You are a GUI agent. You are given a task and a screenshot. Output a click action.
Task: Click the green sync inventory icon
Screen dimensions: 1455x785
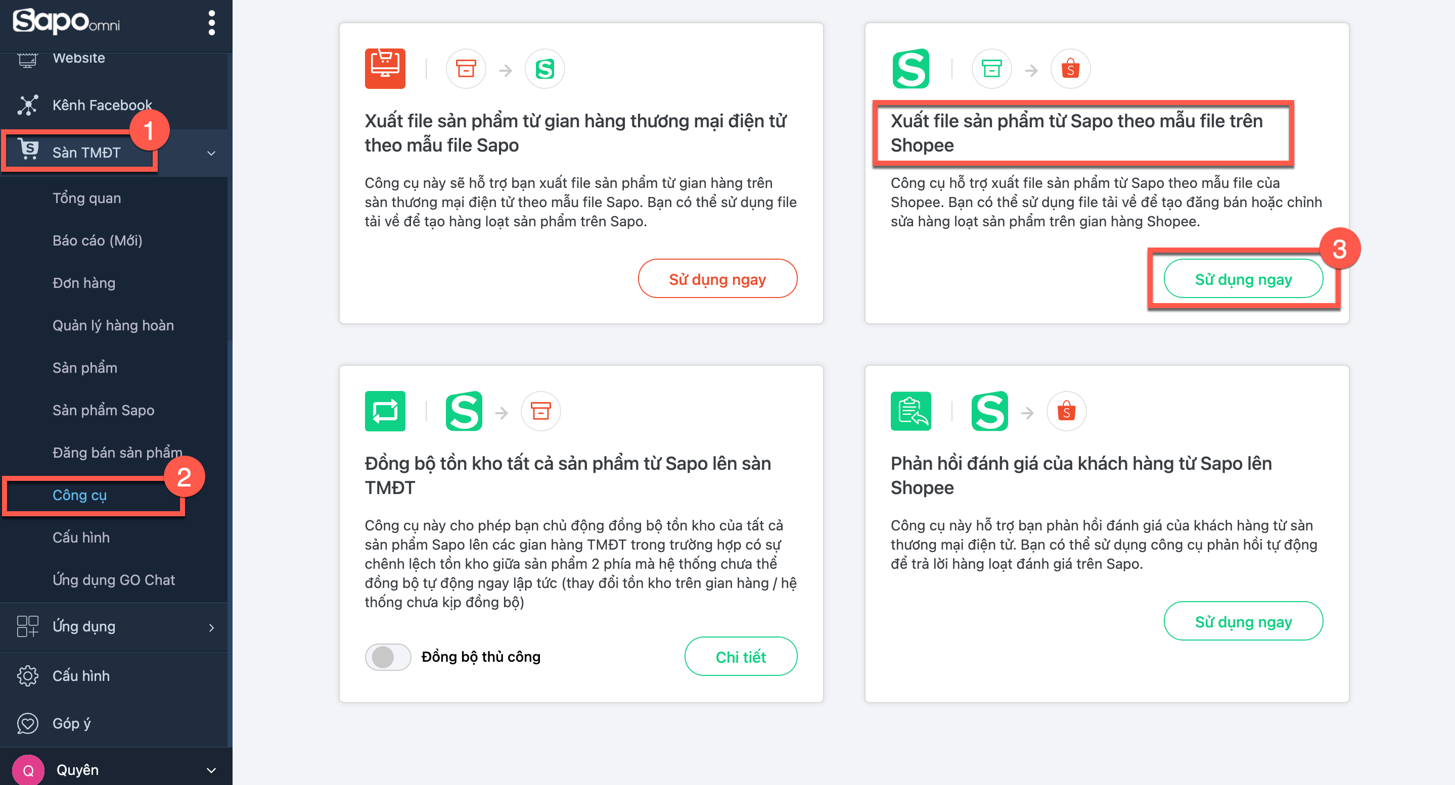tap(385, 411)
